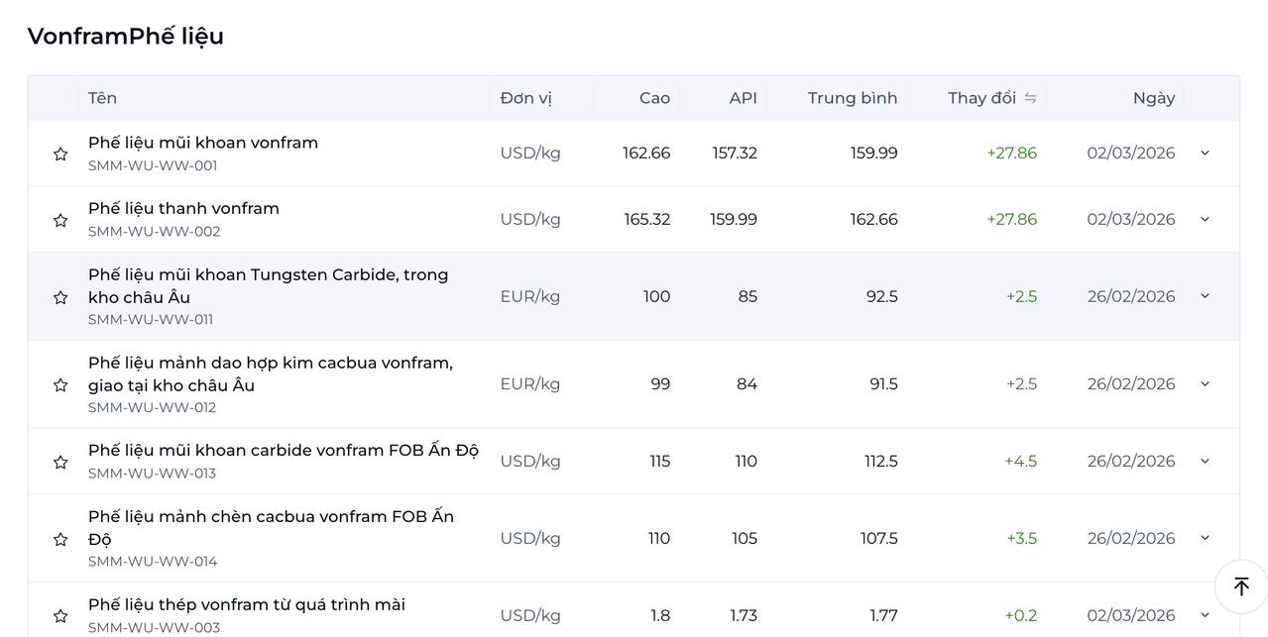Expand the SMM-WU-WW-013 row chevron
Image resolution: width=1268 pixels, height=637 pixels.
tap(1205, 461)
